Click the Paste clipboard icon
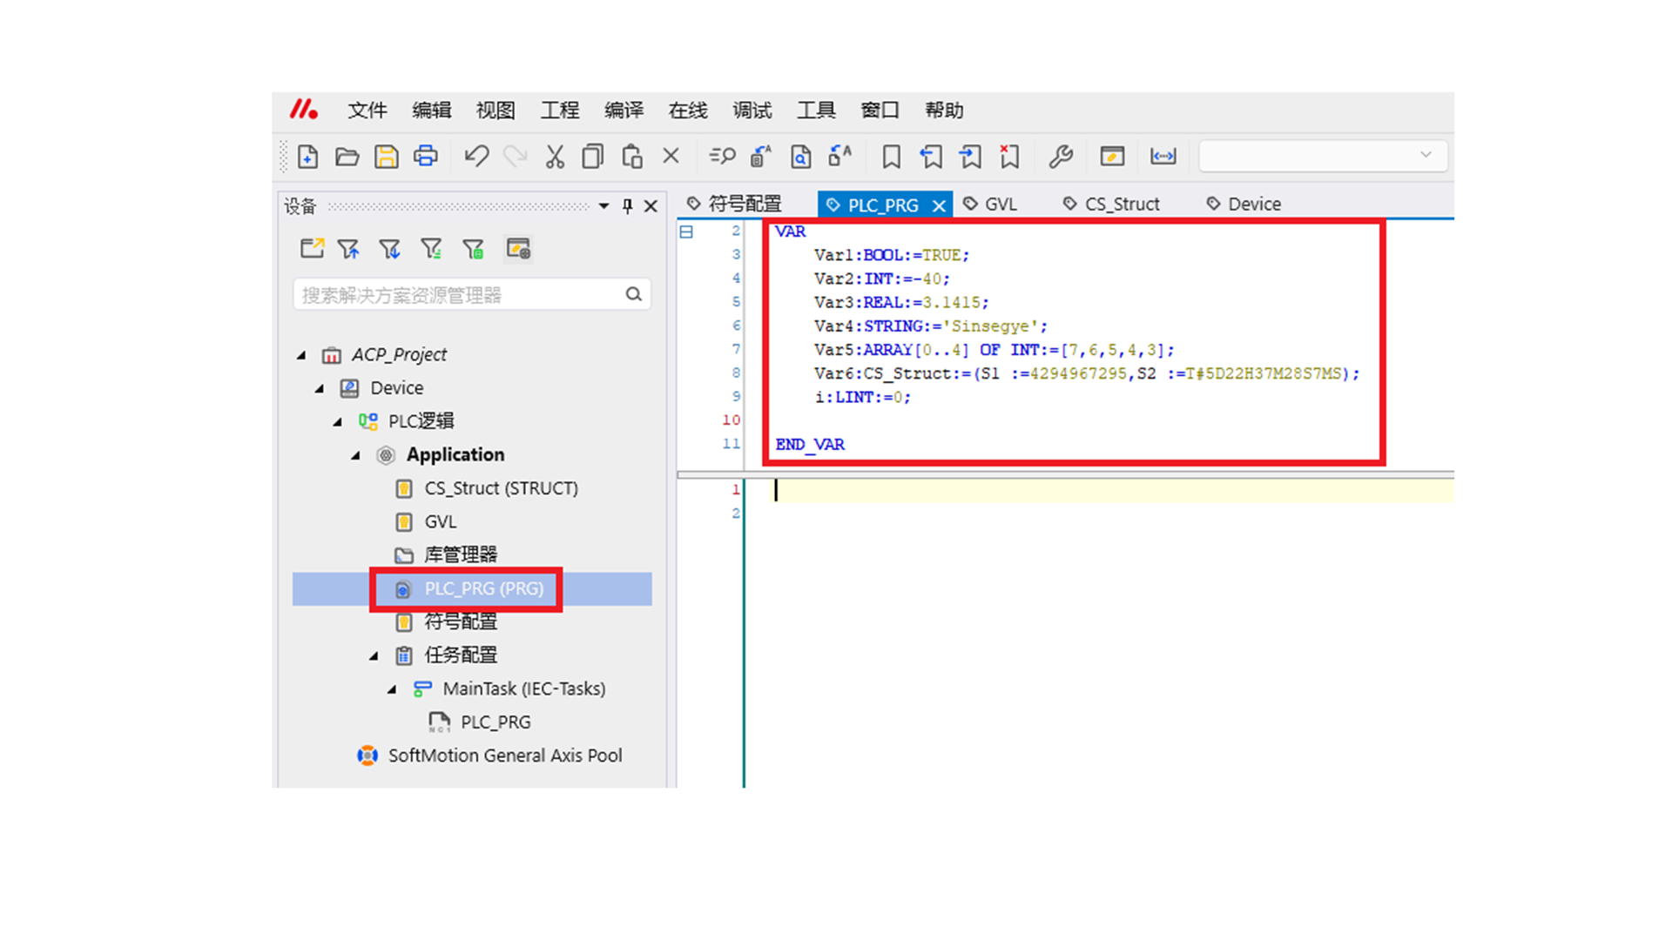Screen dimensions: 1672x940 pyautogui.click(x=632, y=157)
